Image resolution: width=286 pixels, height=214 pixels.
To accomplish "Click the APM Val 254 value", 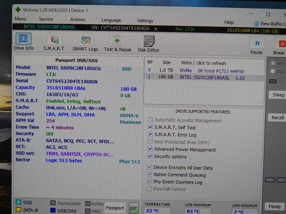I will pyautogui.click(x=50, y=121).
